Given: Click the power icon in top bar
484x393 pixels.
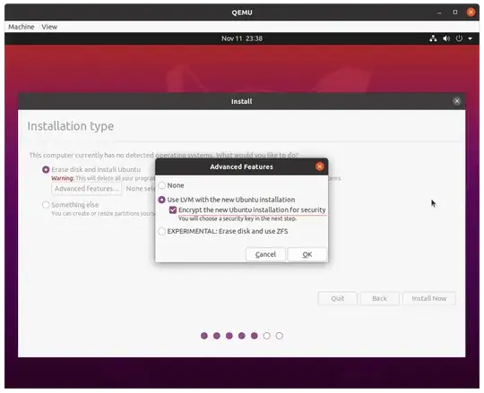Looking at the screenshot, I should [459, 38].
